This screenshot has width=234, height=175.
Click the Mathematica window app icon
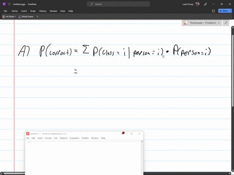click(28, 134)
